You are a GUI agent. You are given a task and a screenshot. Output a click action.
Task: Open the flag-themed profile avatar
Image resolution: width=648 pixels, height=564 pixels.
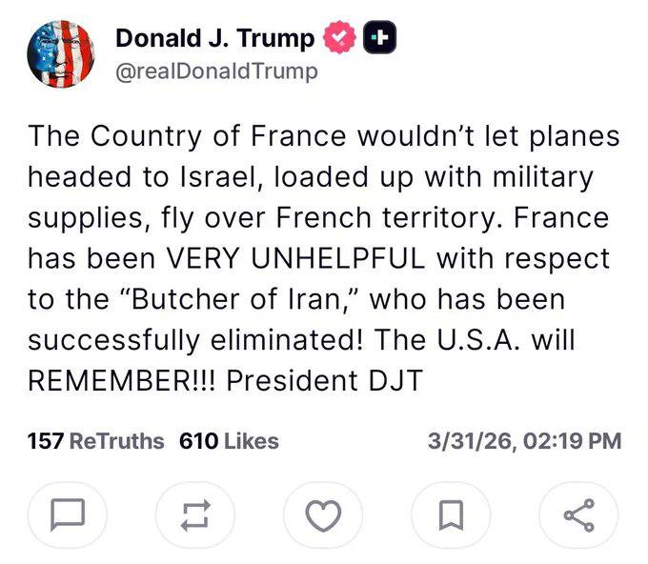click(x=60, y=54)
